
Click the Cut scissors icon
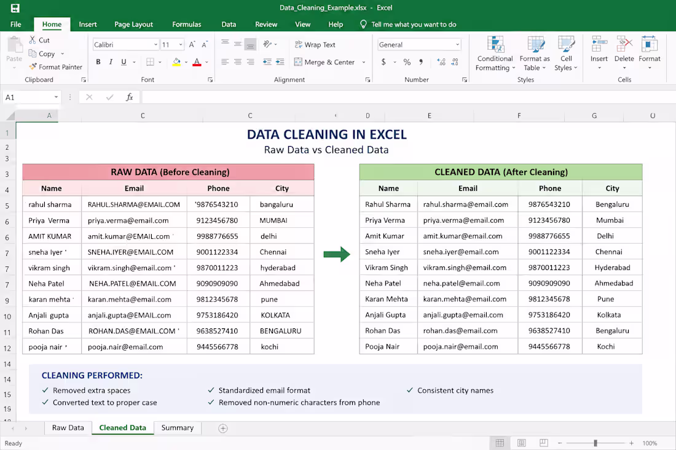(33, 40)
